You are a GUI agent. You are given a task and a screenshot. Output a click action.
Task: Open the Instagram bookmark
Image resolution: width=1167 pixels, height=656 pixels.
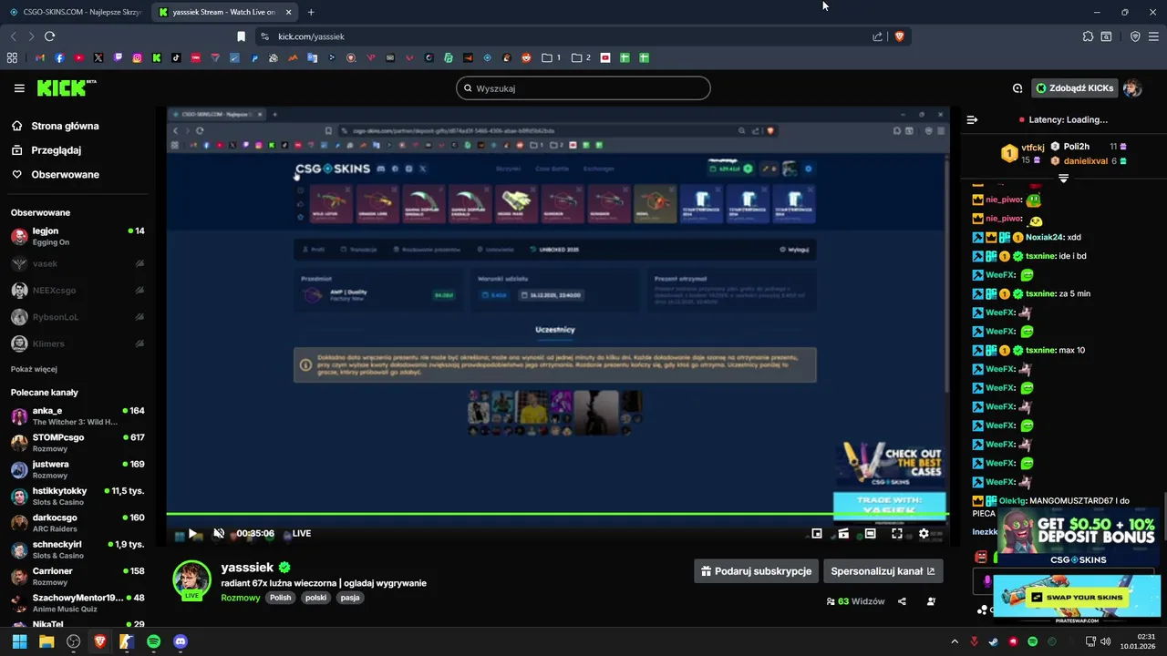point(138,57)
